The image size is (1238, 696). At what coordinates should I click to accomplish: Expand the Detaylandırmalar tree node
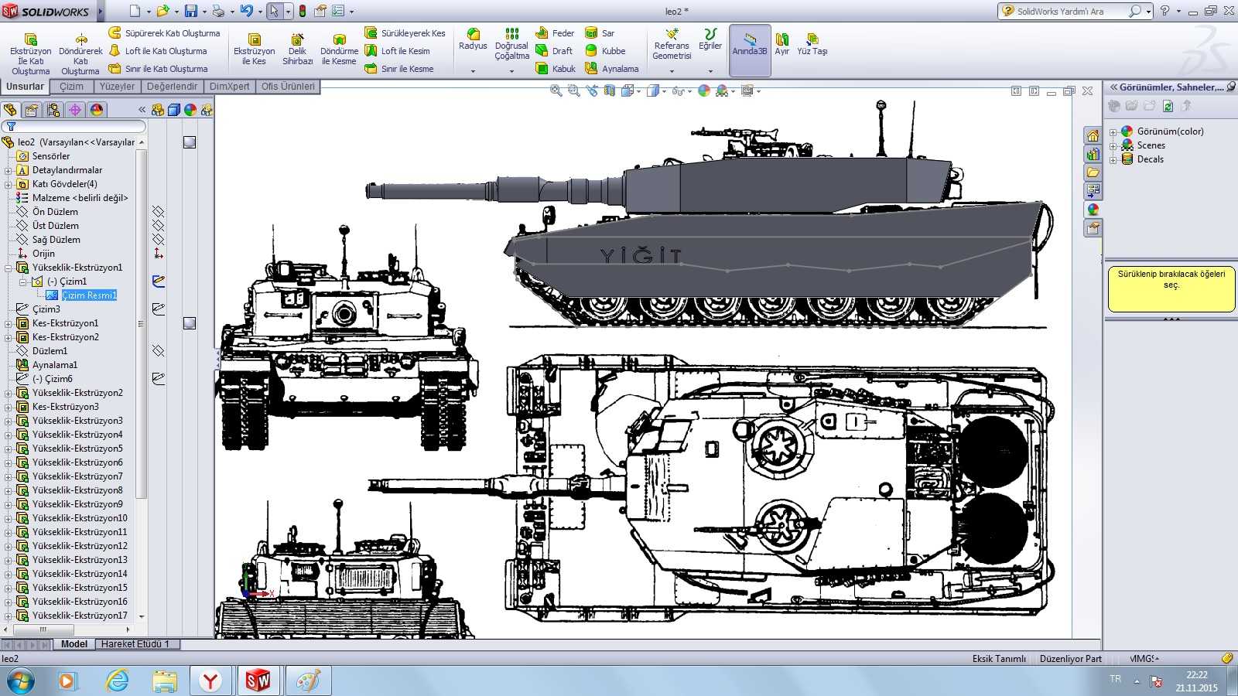[9, 170]
